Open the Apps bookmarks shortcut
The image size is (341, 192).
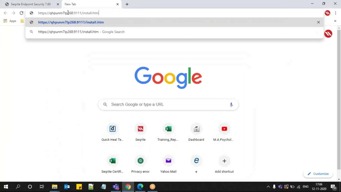coord(10,21)
